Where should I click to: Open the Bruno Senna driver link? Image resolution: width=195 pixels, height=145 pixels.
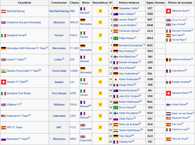(x=127, y=107)
